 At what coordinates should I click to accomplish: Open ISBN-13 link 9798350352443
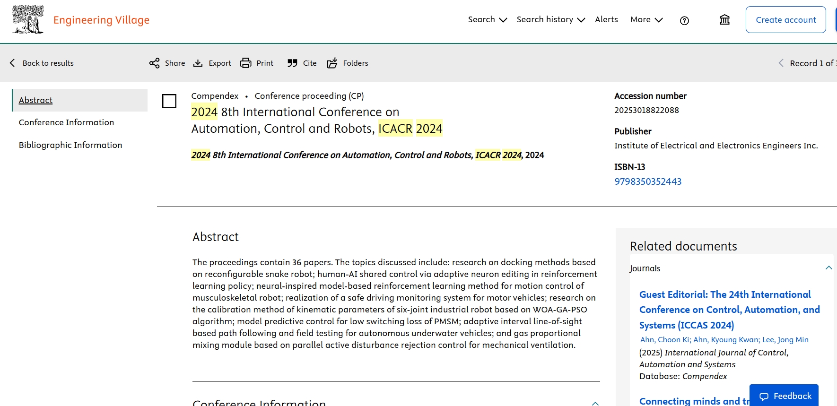click(648, 181)
